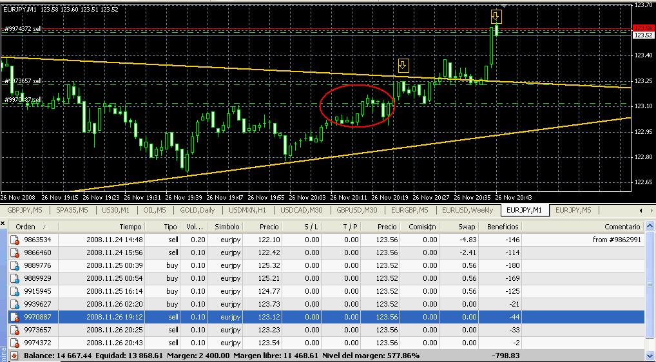The height and width of the screenshot is (362, 656).
Task: Click the balance summary row icon
Action: click(x=14, y=356)
